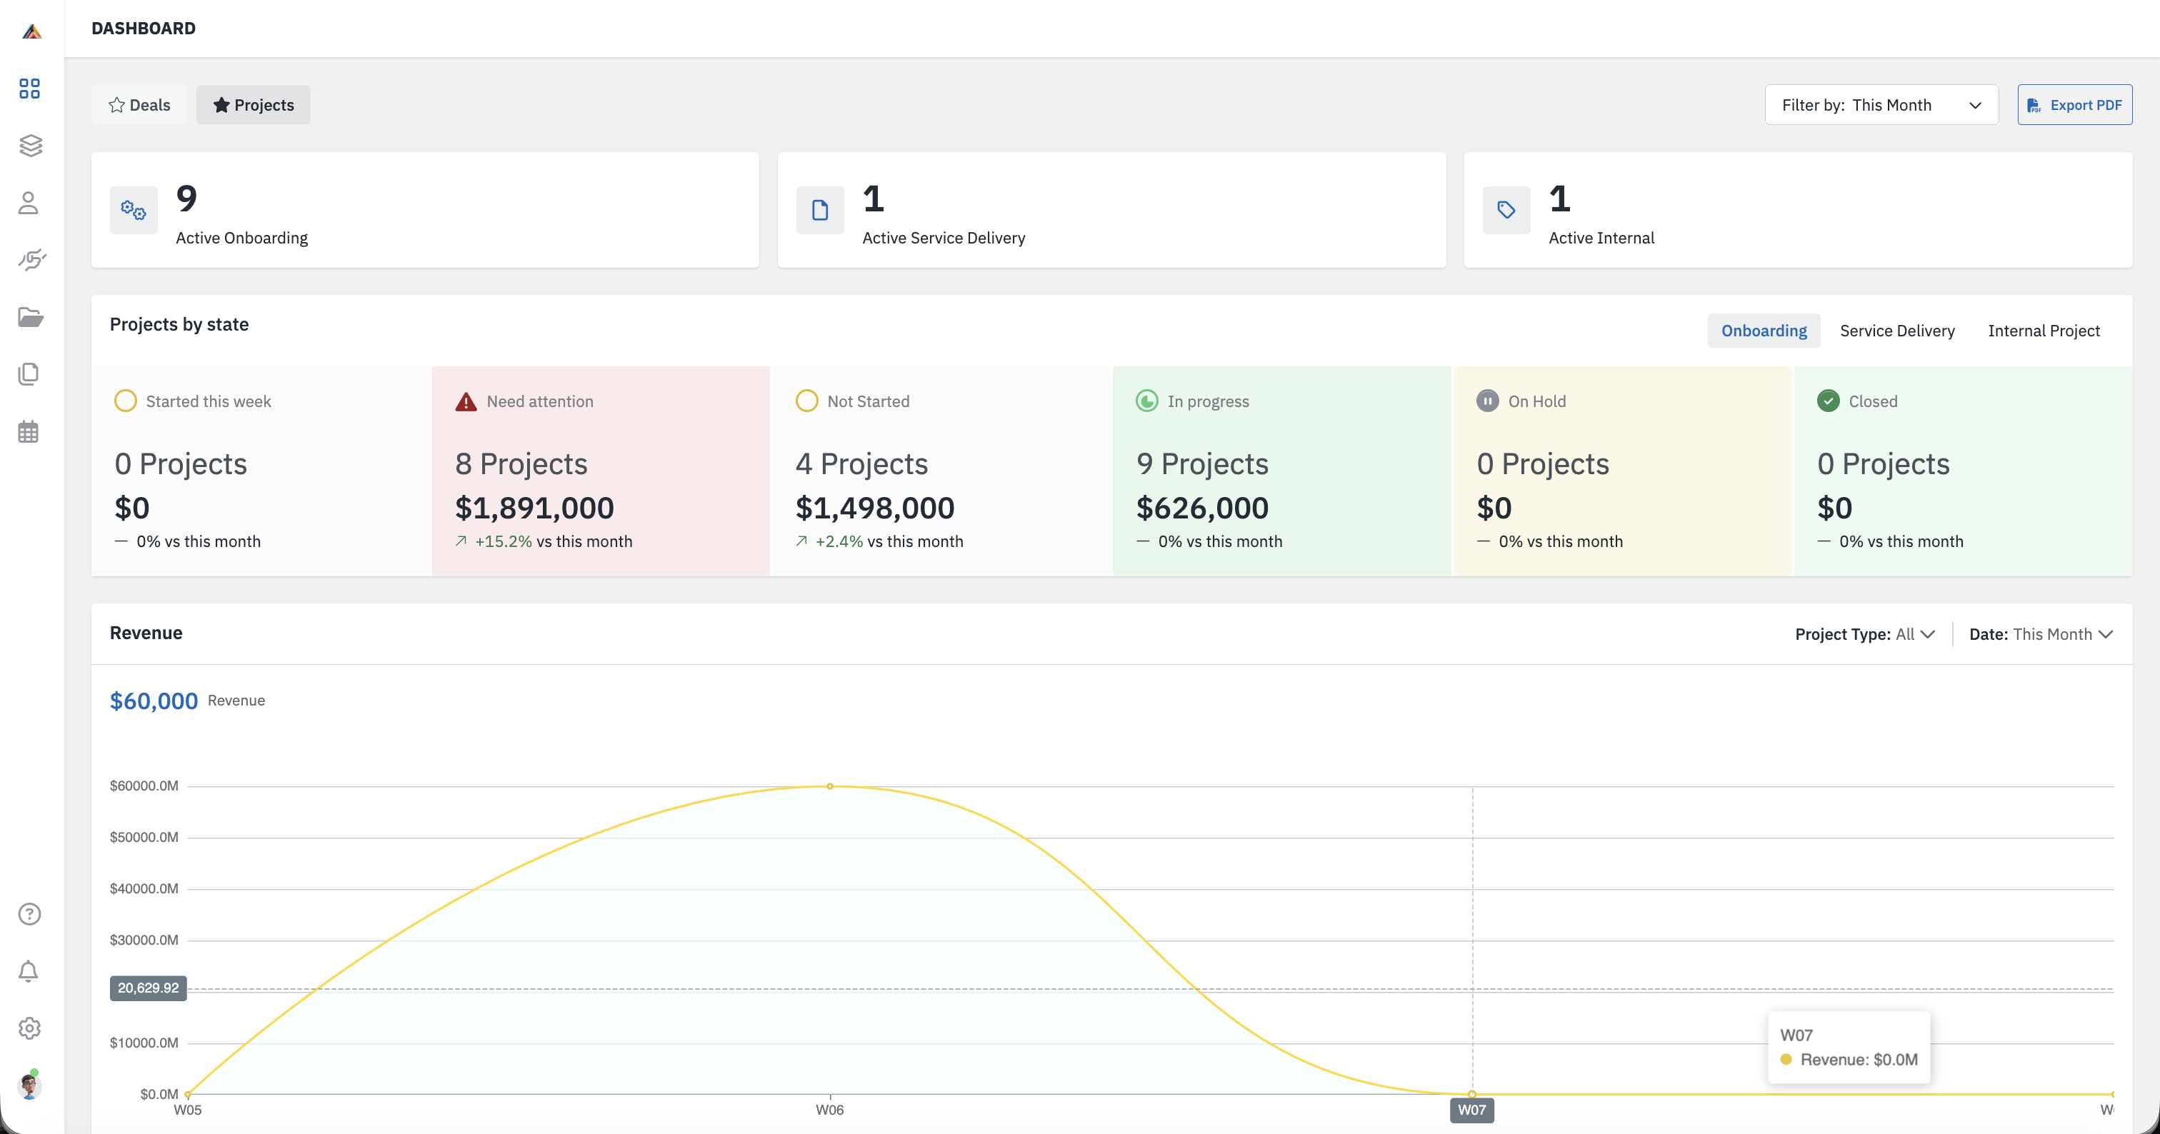Toggle the Deals star tab
Screen dimensions: 2160x1134
coord(139,105)
